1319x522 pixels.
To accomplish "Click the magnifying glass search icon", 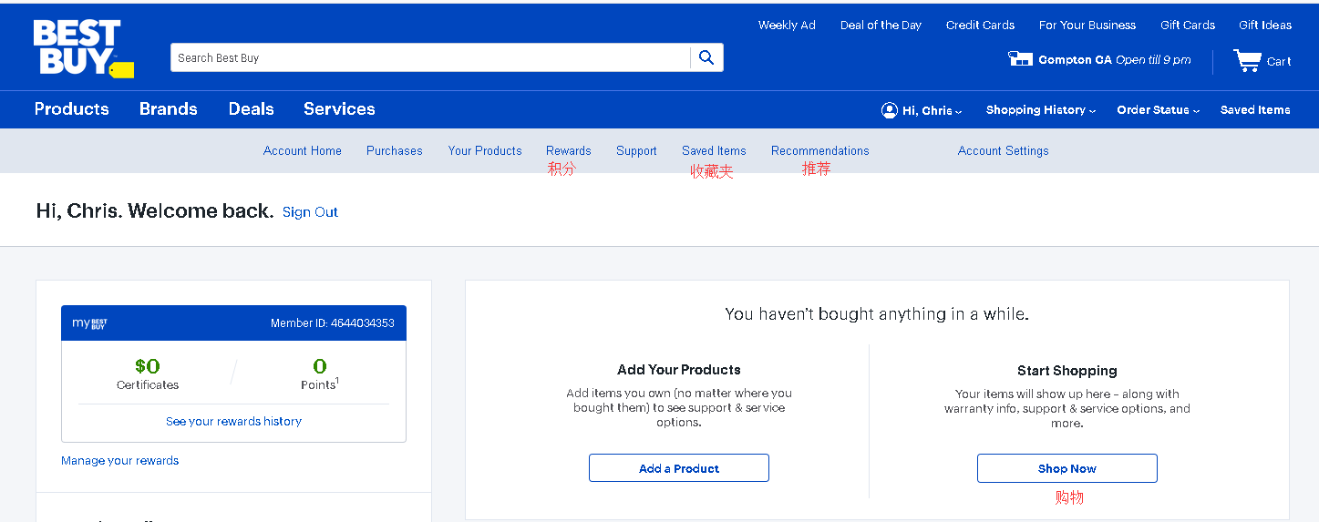I will [706, 57].
